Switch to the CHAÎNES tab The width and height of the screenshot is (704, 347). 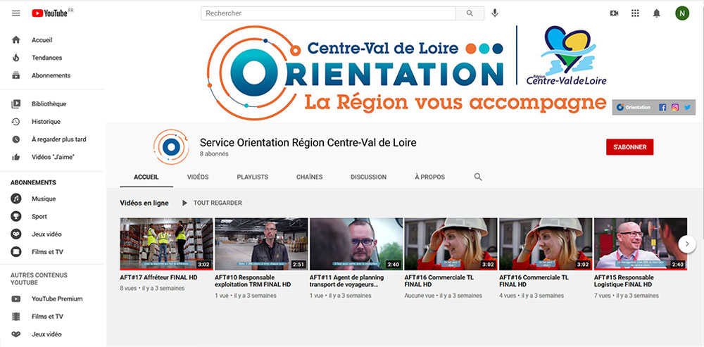pos(309,177)
